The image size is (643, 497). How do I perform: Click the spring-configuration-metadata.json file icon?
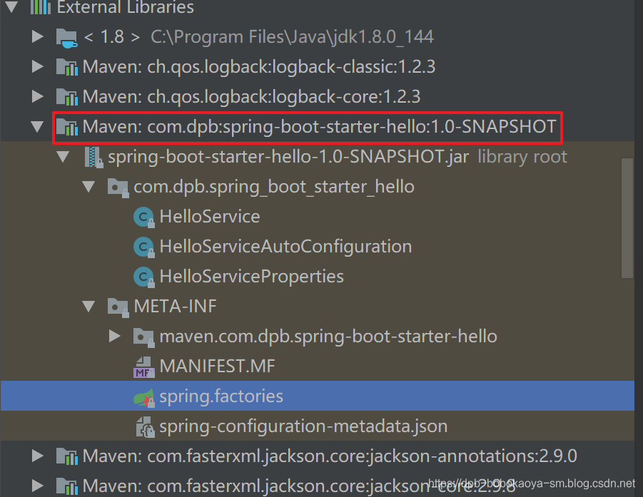pos(145,427)
